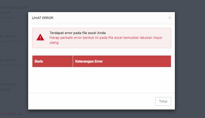Click the dimmed 'KSI PENJUALAN' entry behind dialog
The image size is (205, 118).
(x=14, y=8)
